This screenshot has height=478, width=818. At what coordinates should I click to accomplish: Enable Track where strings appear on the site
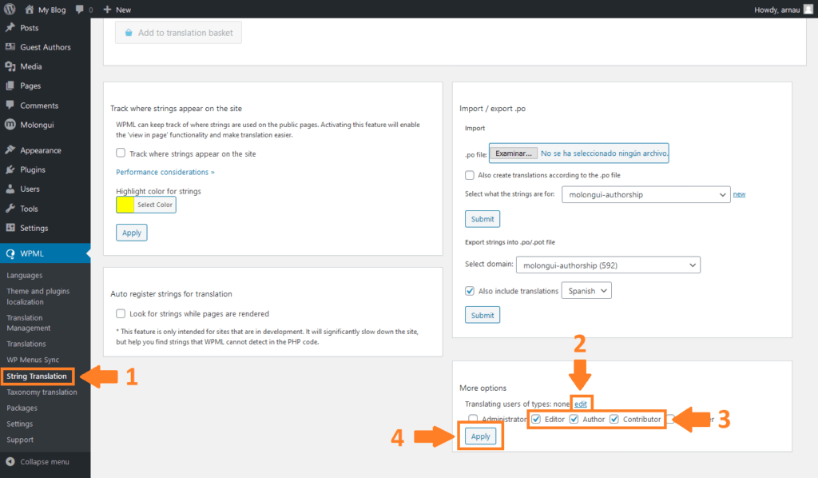[x=121, y=153]
